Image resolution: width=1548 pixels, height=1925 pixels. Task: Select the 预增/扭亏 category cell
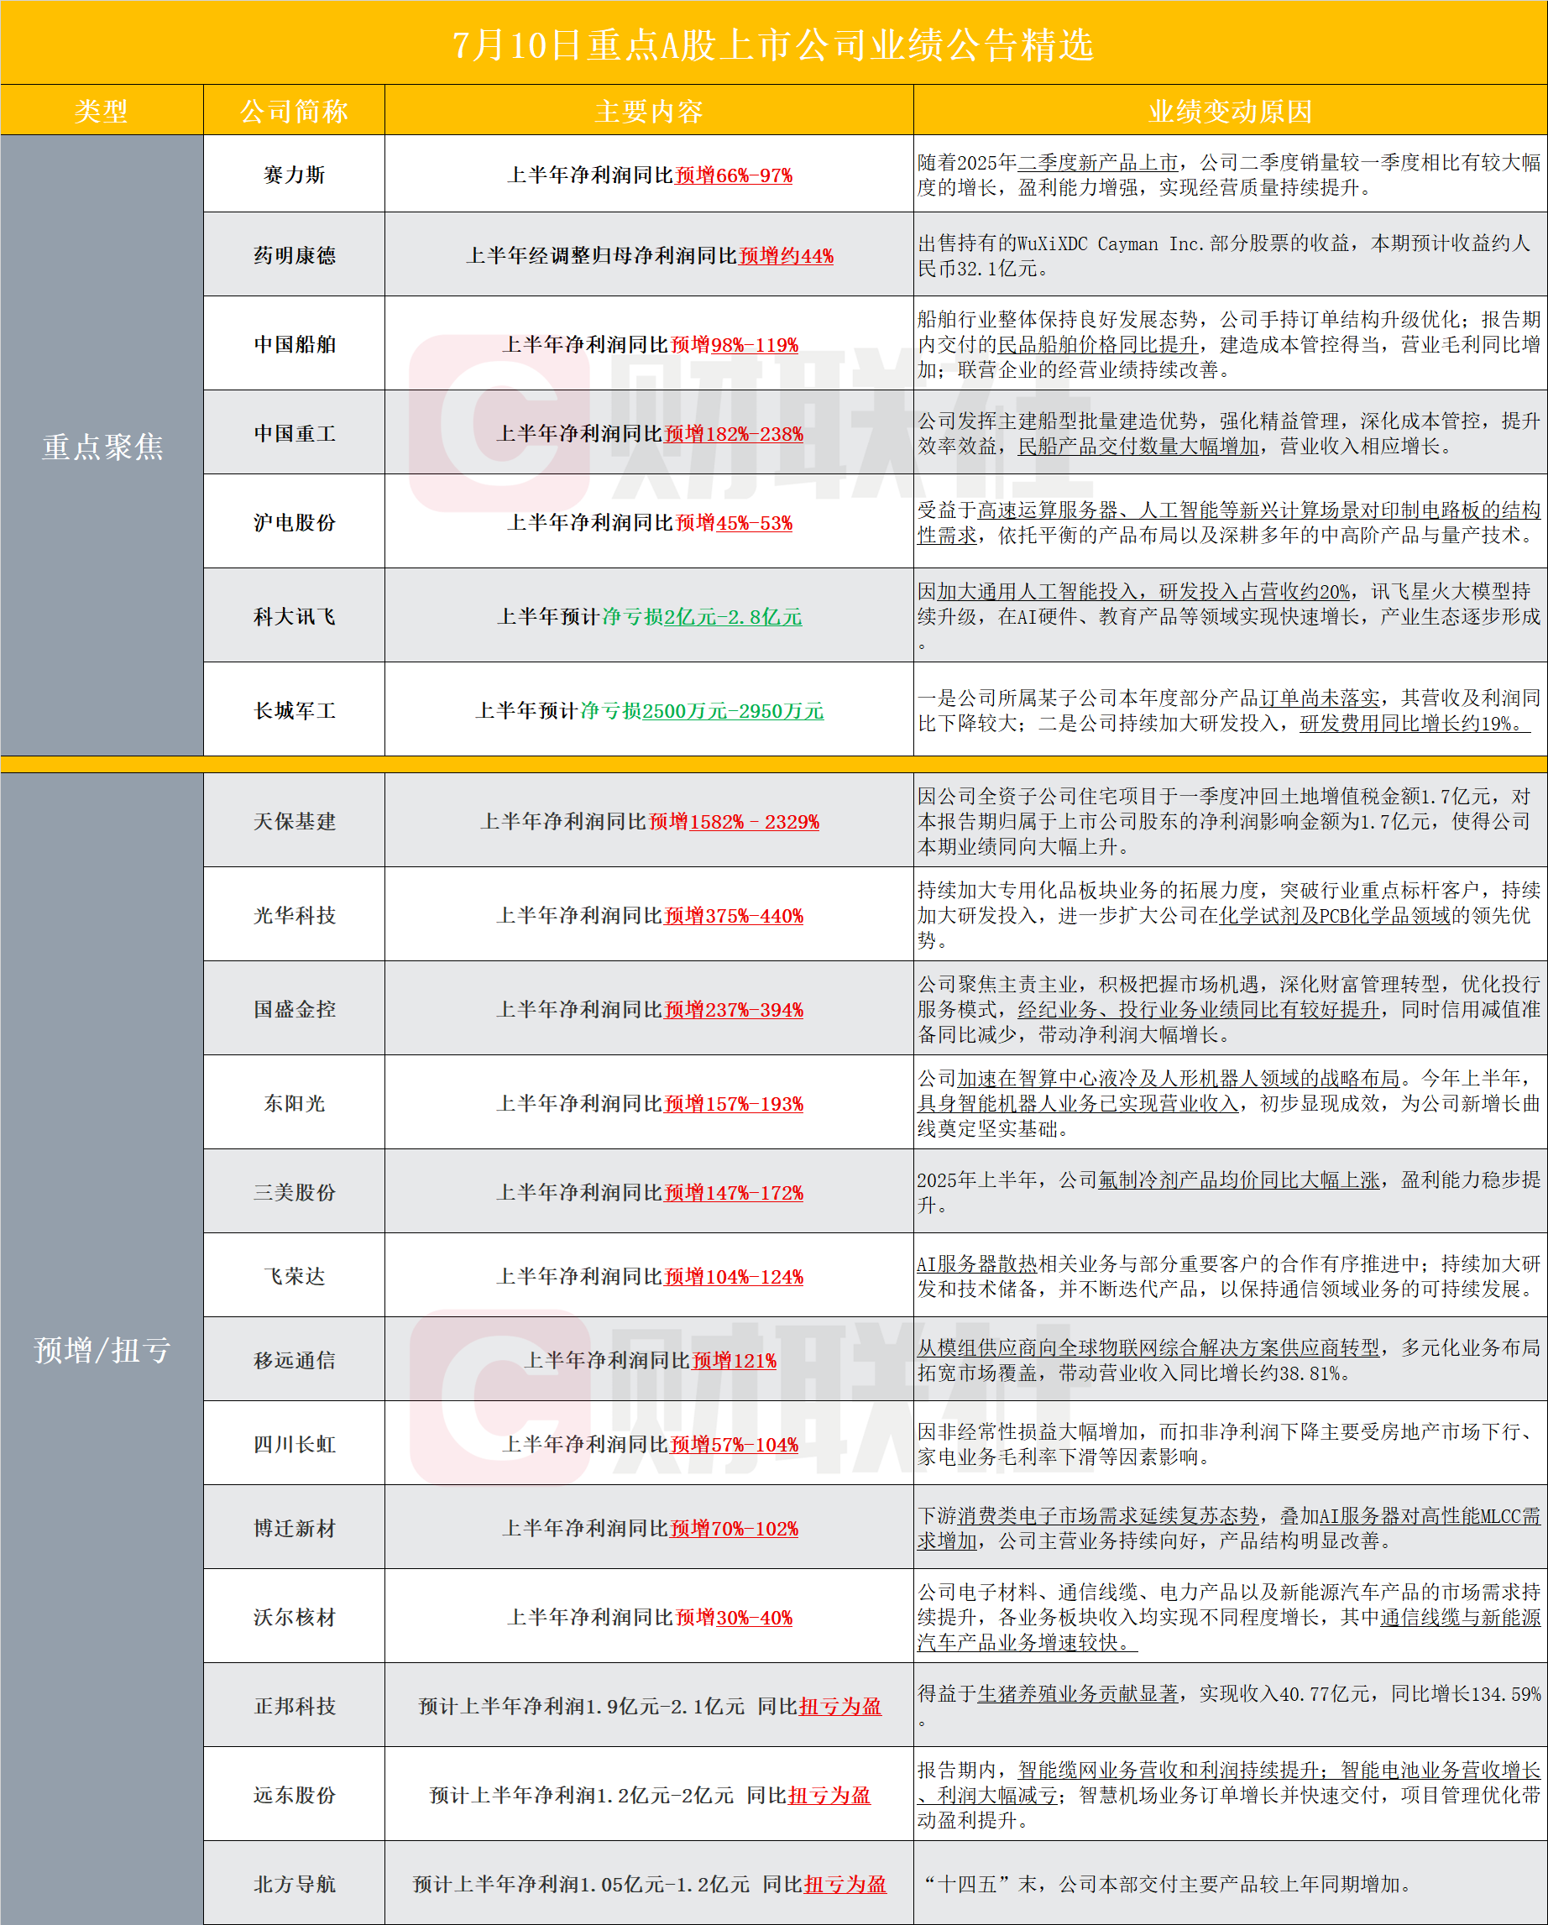click(x=102, y=1349)
